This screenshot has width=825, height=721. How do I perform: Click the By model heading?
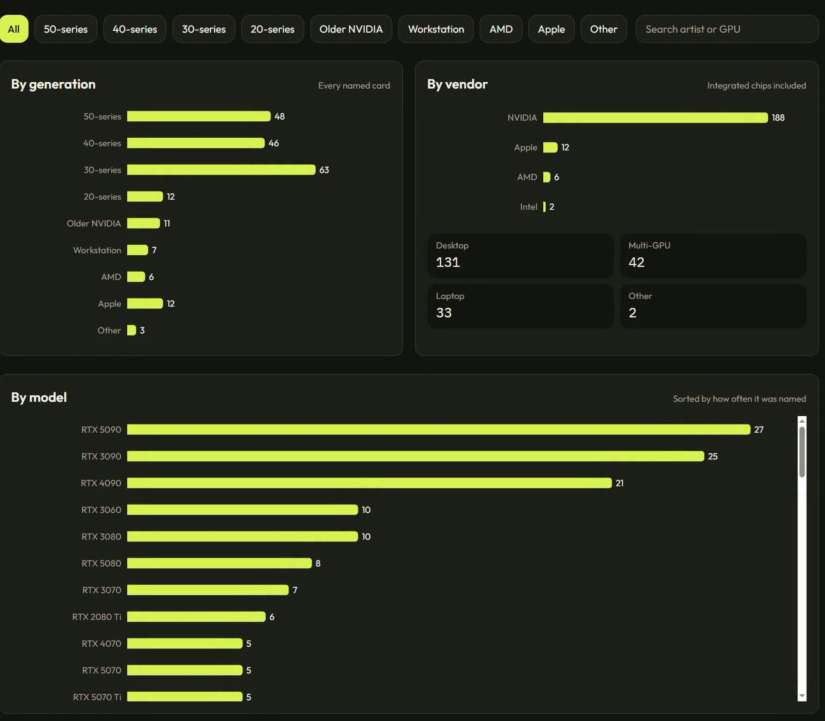(x=39, y=397)
